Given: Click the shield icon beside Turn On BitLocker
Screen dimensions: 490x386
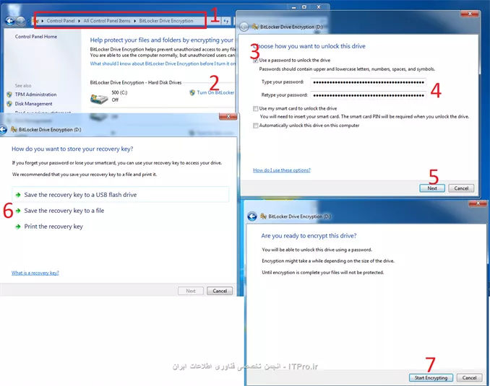Looking at the screenshot, I should 192,92.
